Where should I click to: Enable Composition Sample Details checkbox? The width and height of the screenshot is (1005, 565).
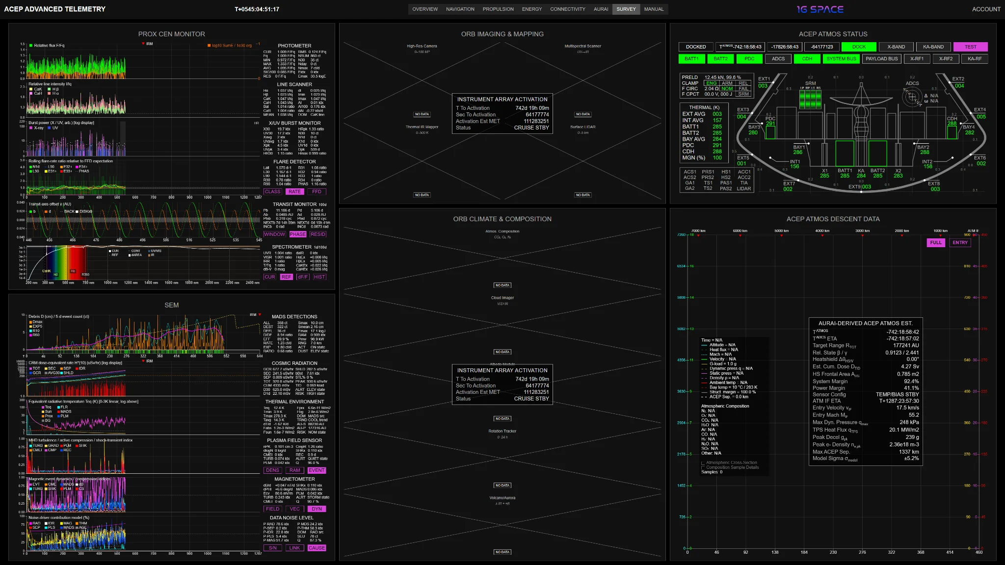pyautogui.click(x=703, y=467)
